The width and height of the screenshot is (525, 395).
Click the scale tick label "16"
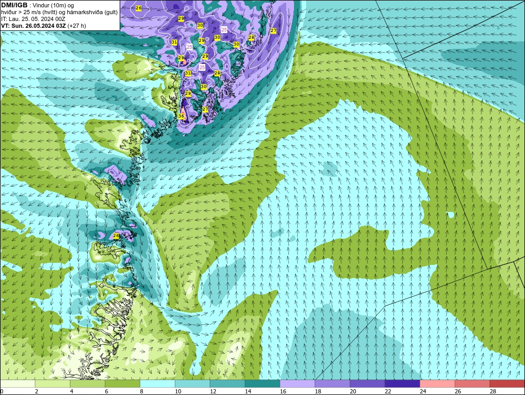tap(283, 391)
